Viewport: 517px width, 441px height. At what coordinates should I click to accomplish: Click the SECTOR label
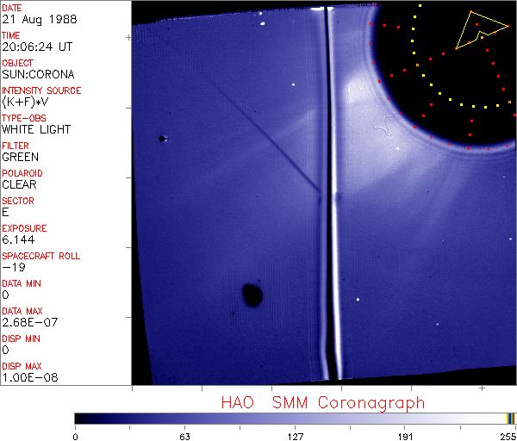pos(18,201)
